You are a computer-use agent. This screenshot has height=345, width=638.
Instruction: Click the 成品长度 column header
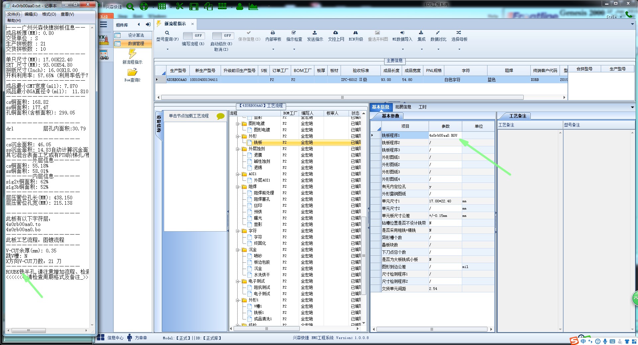point(391,71)
